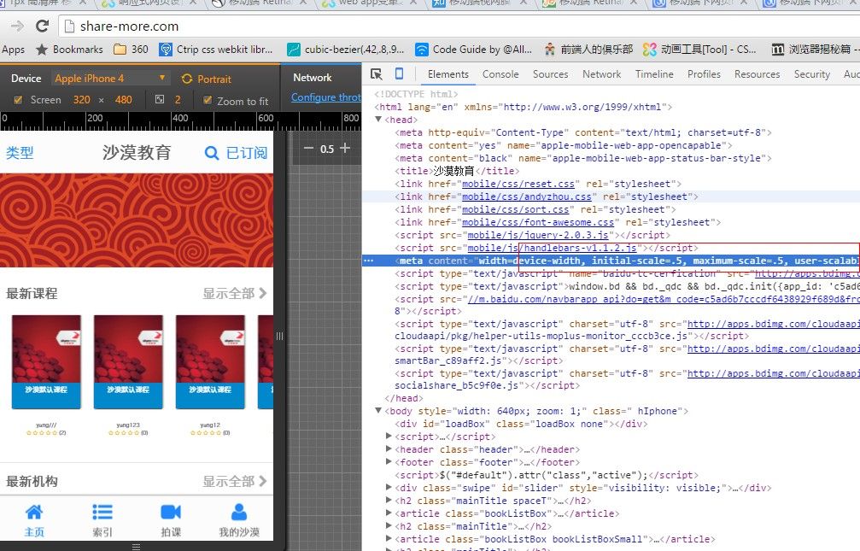Click the zoom plus button next to 0.5
860x551 pixels.
point(345,148)
